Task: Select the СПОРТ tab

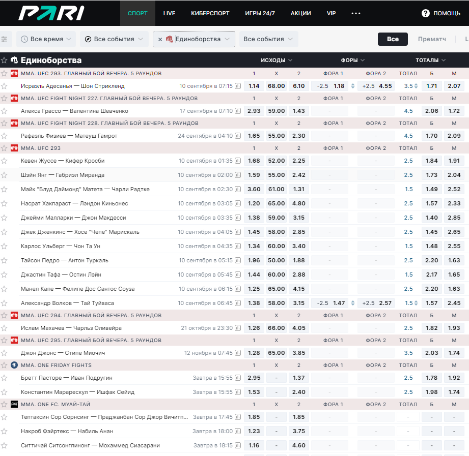Action: pyautogui.click(x=137, y=13)
